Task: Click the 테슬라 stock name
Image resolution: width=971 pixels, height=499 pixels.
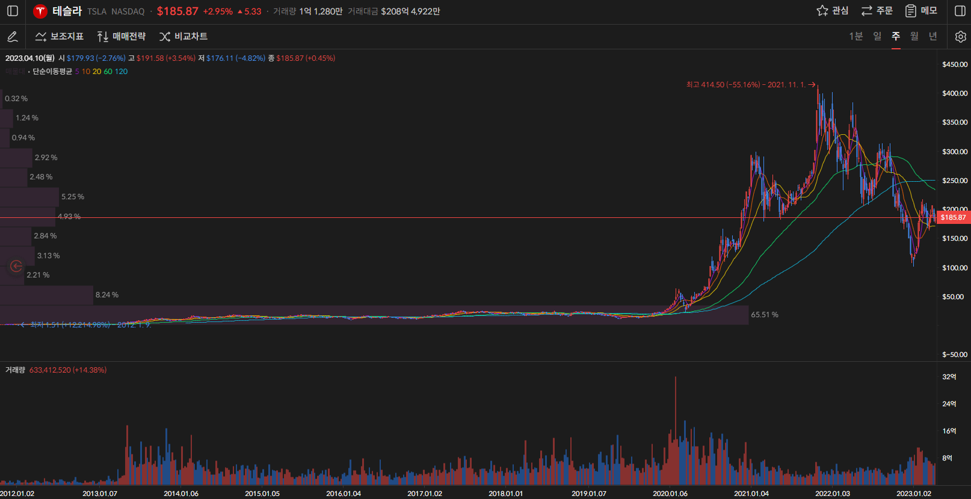Action: tap(67, 11)
